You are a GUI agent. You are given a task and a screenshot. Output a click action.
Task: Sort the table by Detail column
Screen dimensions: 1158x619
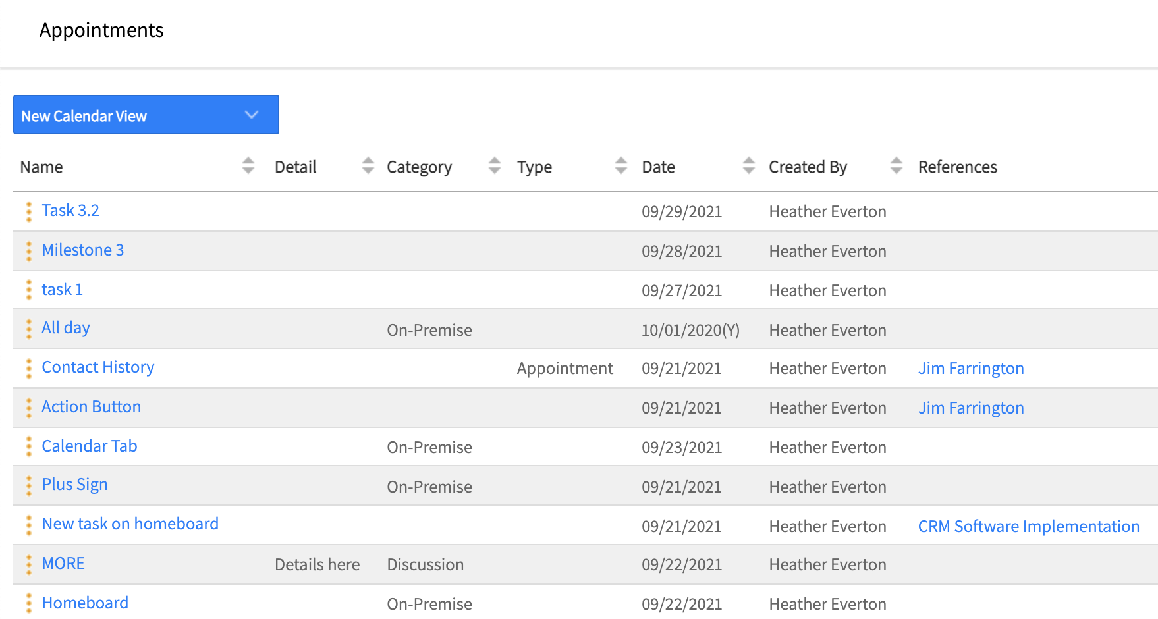point(368,165)
